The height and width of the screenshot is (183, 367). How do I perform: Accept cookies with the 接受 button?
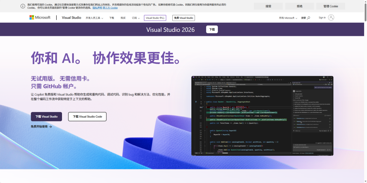(x=268, y=6)
